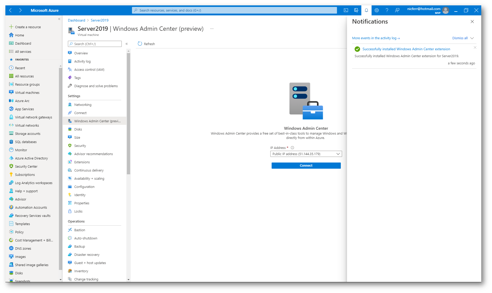Click the top search resources field
492x293 pixels.
coord(234,10)
